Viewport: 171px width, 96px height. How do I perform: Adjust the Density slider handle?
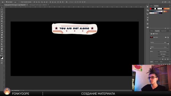click(168, 44)
